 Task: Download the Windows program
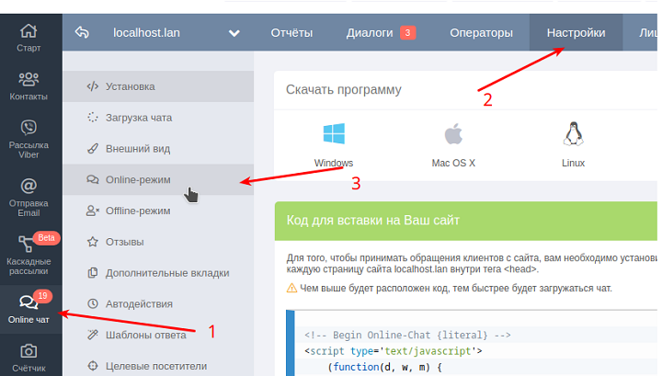[334, 144]
